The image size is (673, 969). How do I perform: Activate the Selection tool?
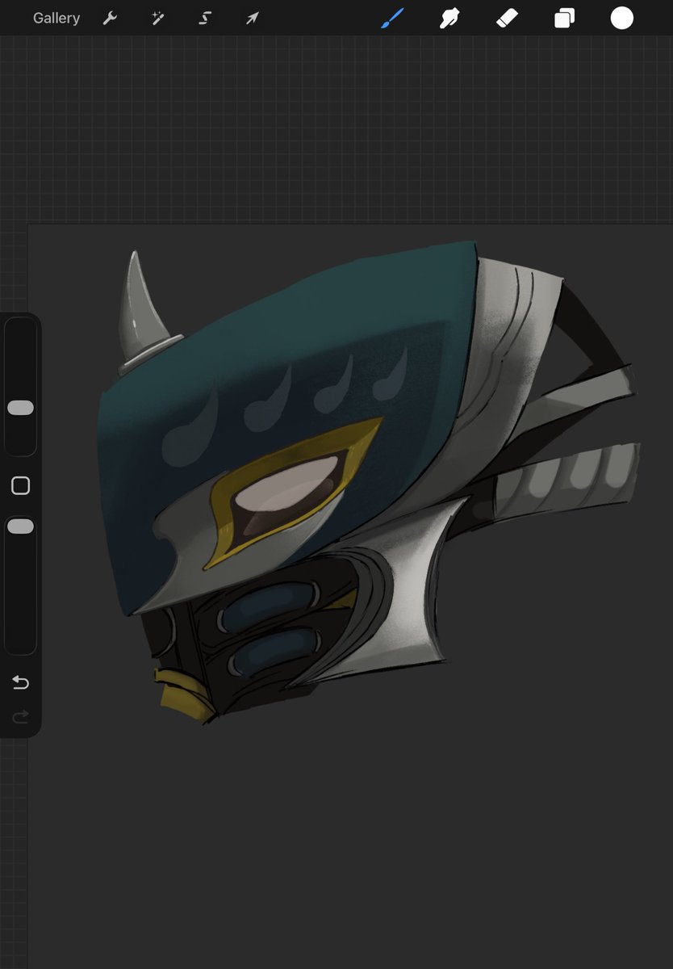pos(205,18)
